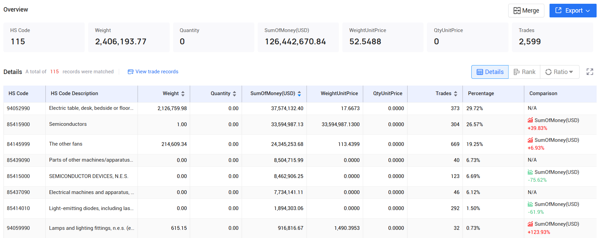Viewport: 599px width, 238px height.
Task: Click the Trades summary card
Action: [553, 38]
